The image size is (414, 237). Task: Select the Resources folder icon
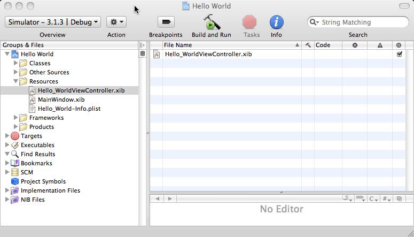click(23, 81)
